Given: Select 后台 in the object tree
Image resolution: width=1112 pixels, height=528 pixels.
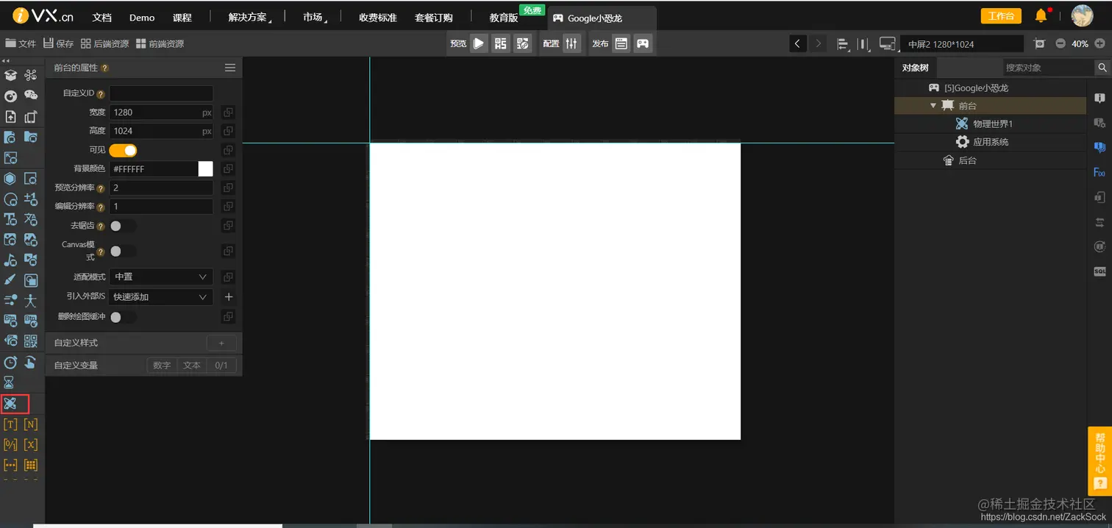Looking at the screenshot, I should coord(967,160).
